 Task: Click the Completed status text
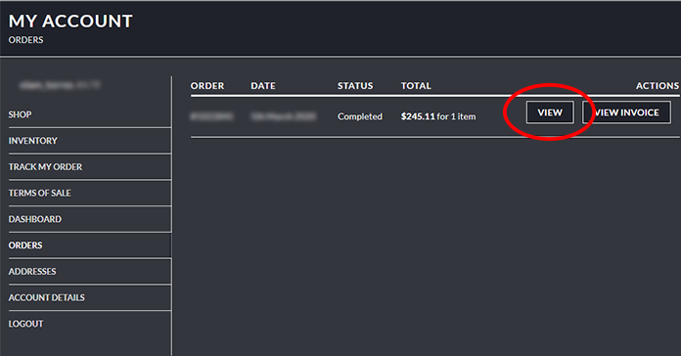(360, 116)
